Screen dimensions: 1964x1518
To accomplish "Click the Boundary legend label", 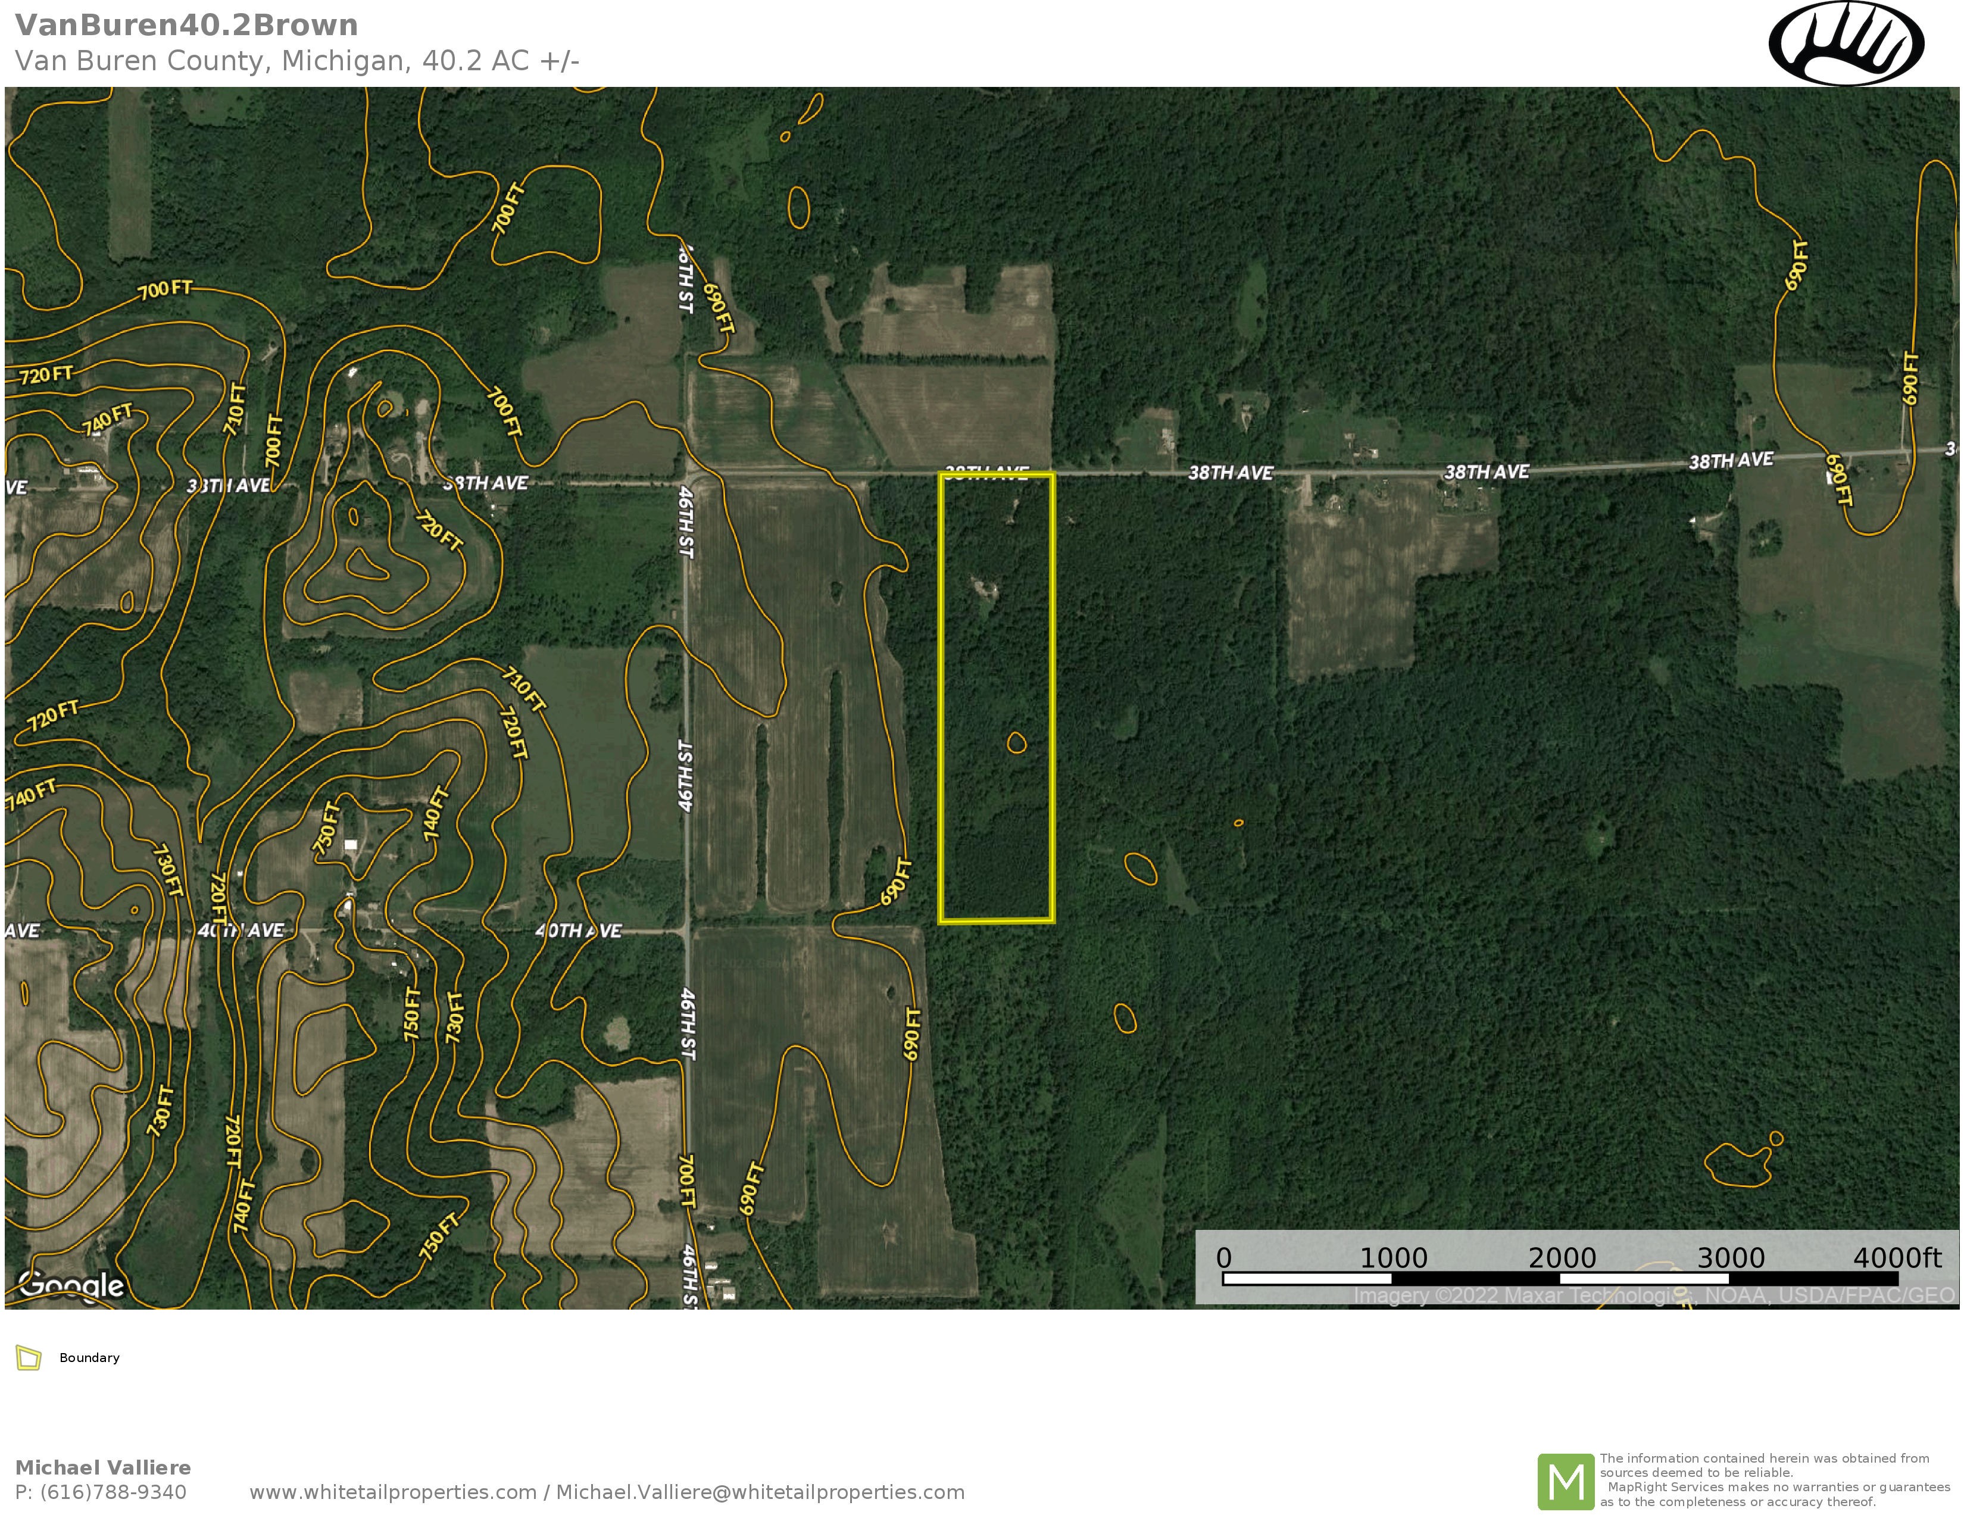I will coord(89,1358).
